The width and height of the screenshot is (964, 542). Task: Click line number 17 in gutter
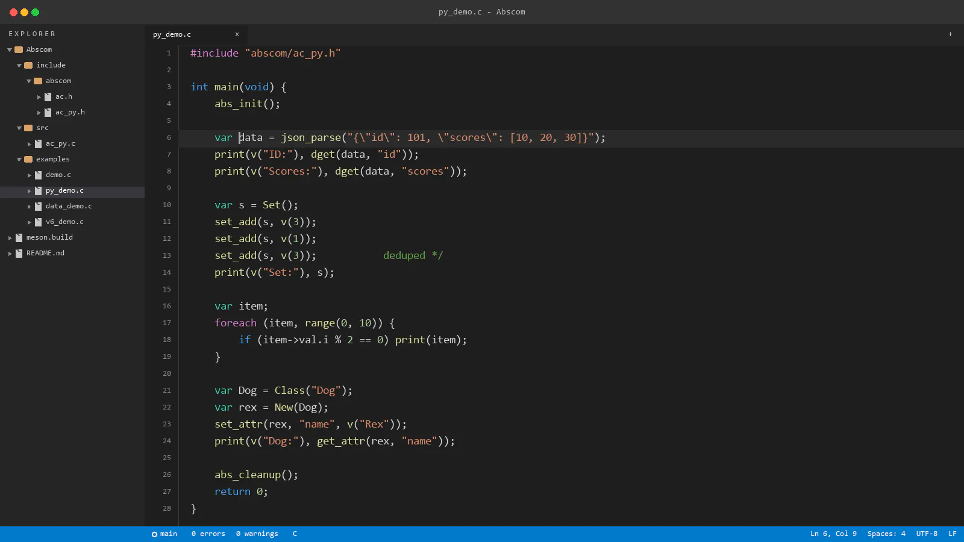pos(167,323)
